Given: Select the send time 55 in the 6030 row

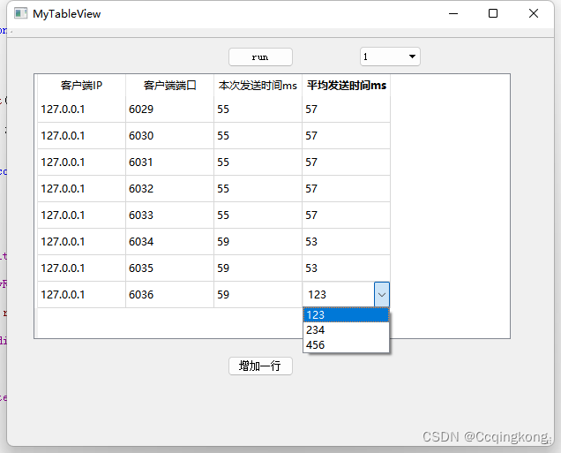Looking at the screenshot, I should [258, 136].
